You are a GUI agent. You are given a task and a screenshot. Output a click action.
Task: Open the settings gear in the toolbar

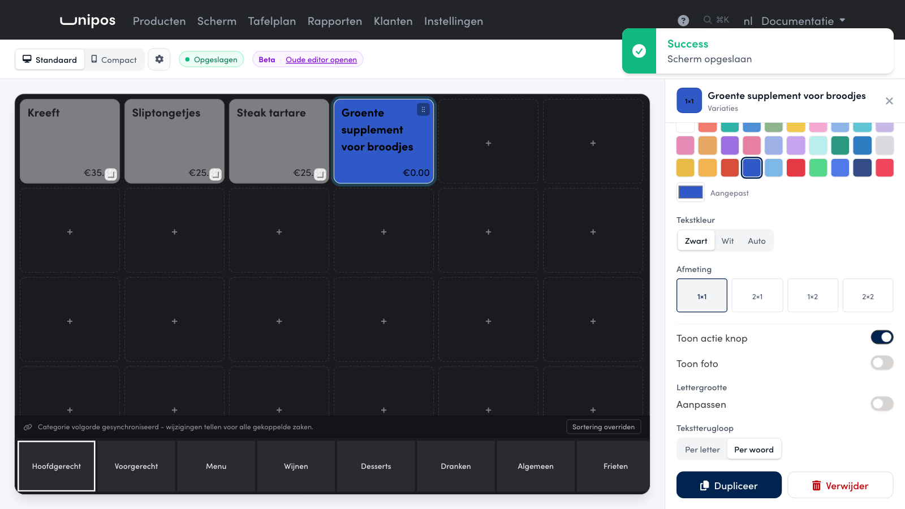pos(160,59)
